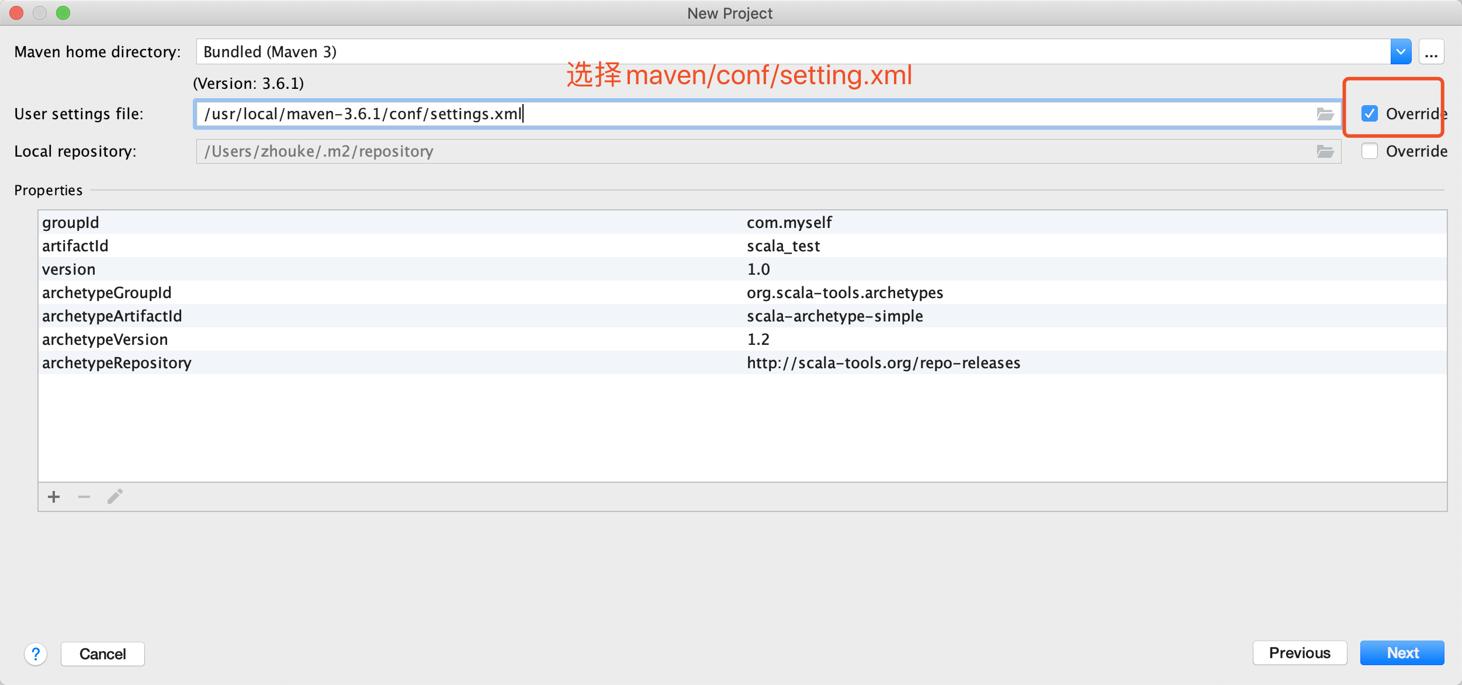
Task: Browse folder for local repository
Action: [x=1325, y=151]
